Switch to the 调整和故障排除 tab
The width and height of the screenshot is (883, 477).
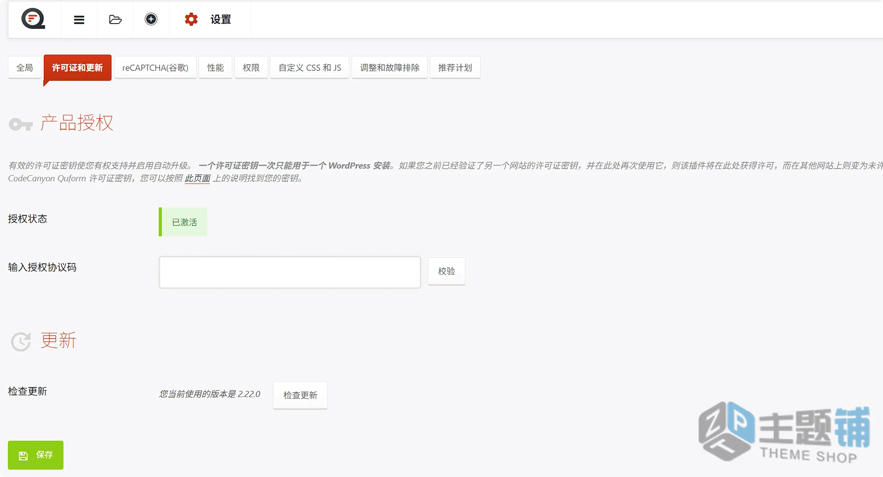(390, 68)
